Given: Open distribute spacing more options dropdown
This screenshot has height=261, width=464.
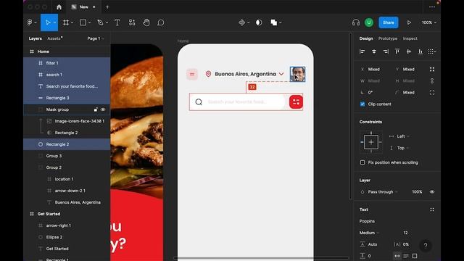Looking at the screenshot, I should [432, 51].
